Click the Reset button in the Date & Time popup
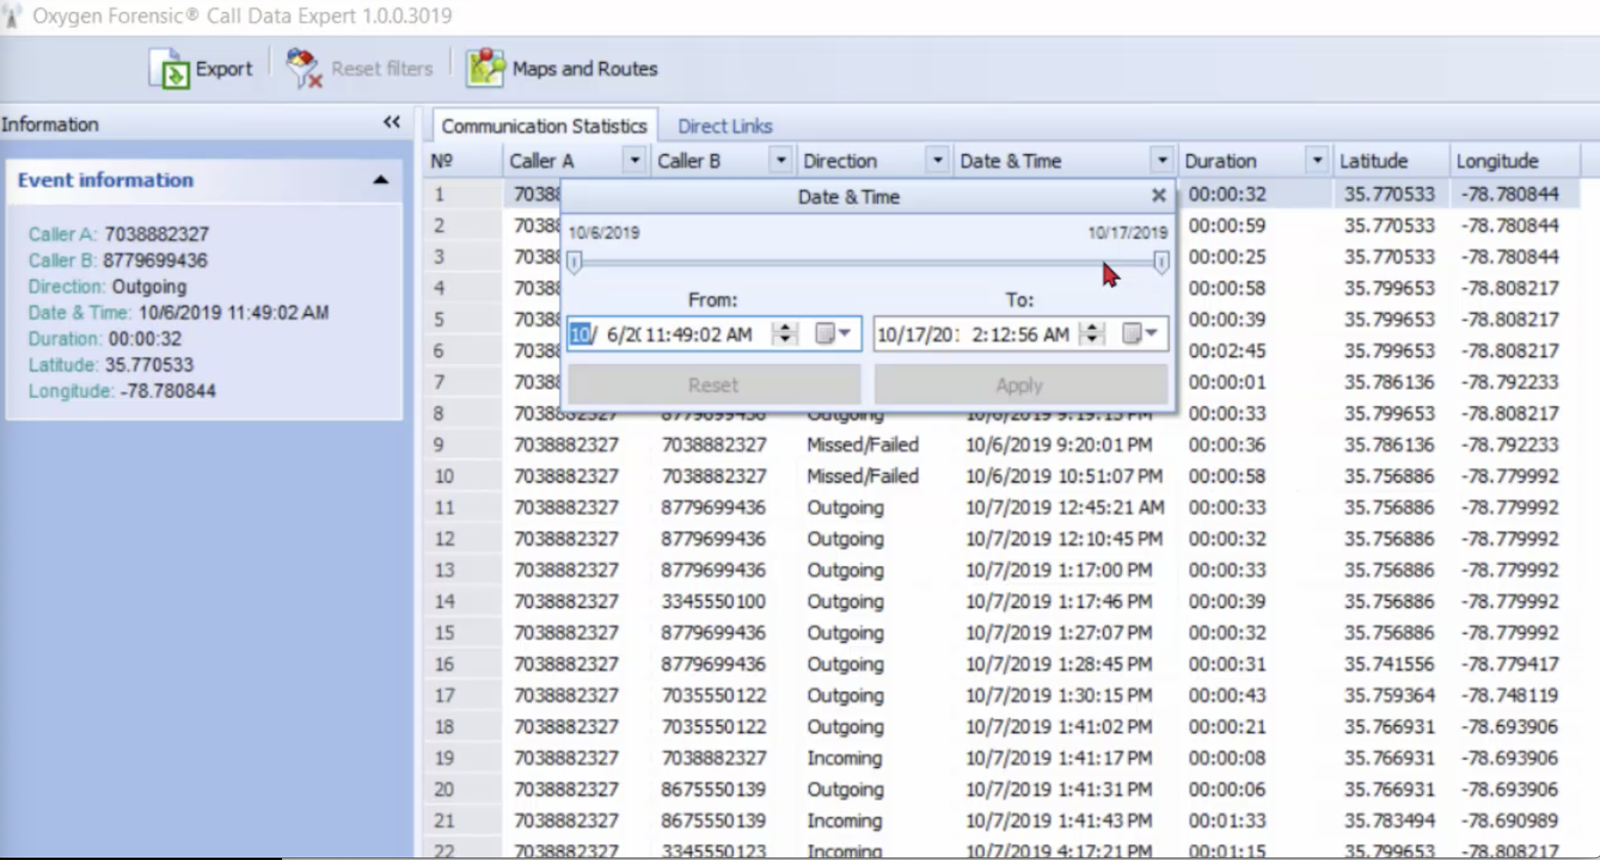This screenshot has width=1600, height=860. (x=713, y=385)
